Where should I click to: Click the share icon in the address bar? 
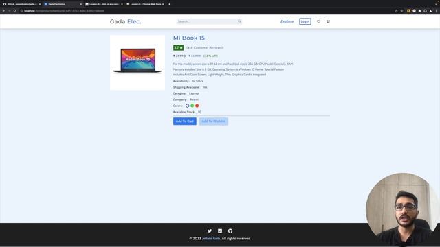396,11
